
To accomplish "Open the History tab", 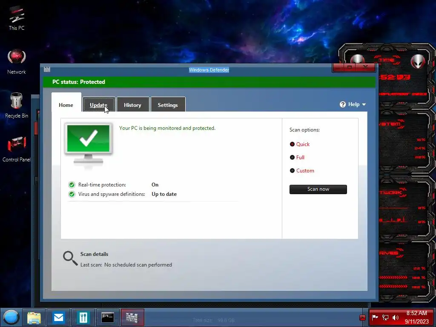I will pos(133,105).
